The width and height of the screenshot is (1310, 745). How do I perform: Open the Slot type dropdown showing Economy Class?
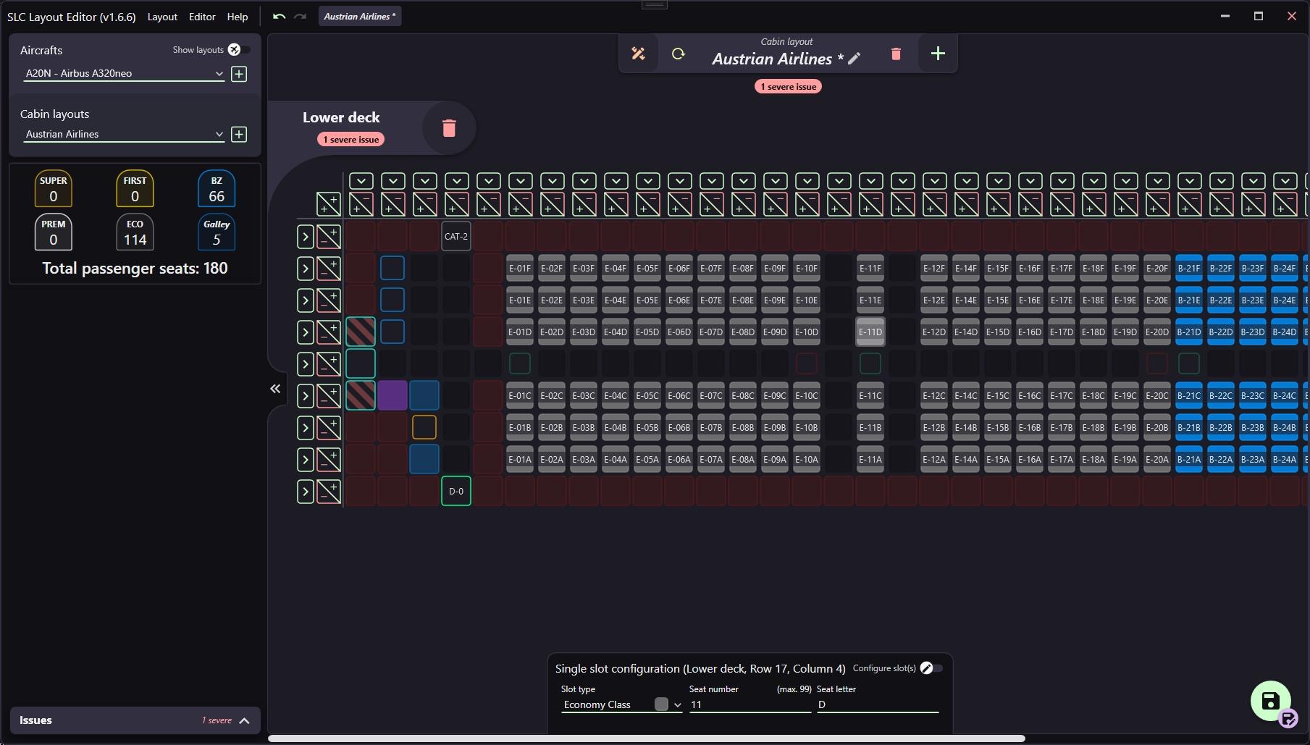[x=620, y=704]
